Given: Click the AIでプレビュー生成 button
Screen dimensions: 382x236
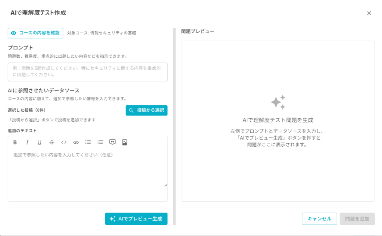Looking at the screenshot, I should (136, 219).
